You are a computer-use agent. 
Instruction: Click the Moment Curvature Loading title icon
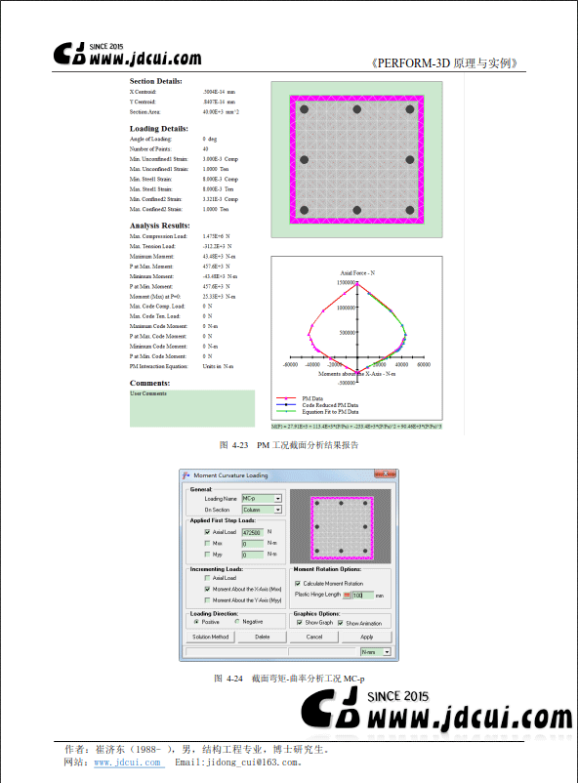186,475
